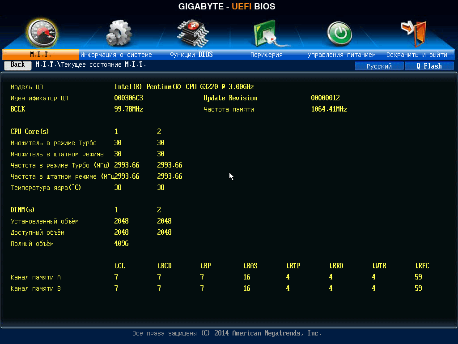Click the Русский language button
Screen dimensions: 458x344
coord(379,66)
